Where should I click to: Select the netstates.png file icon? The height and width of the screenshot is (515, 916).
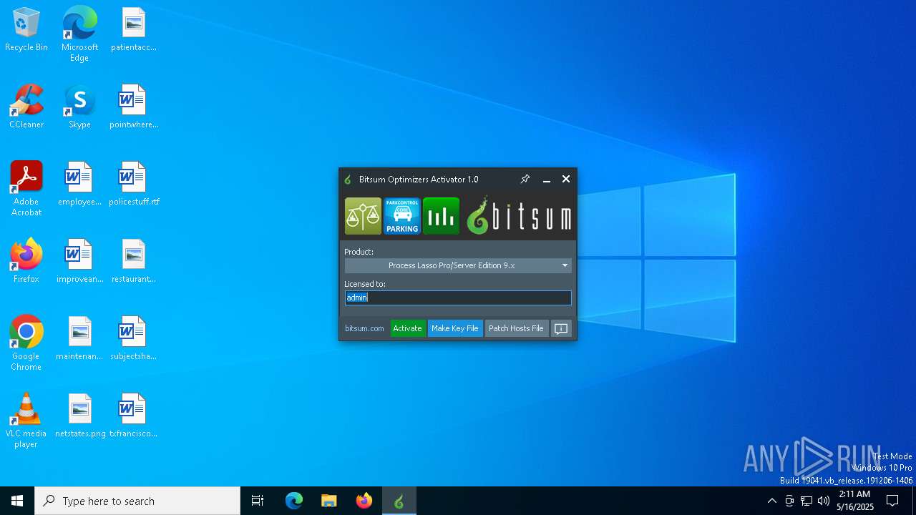click(79, 416)
